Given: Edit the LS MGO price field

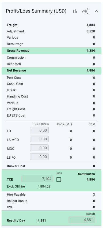Looking at the screenshot, I should (39, 139).
